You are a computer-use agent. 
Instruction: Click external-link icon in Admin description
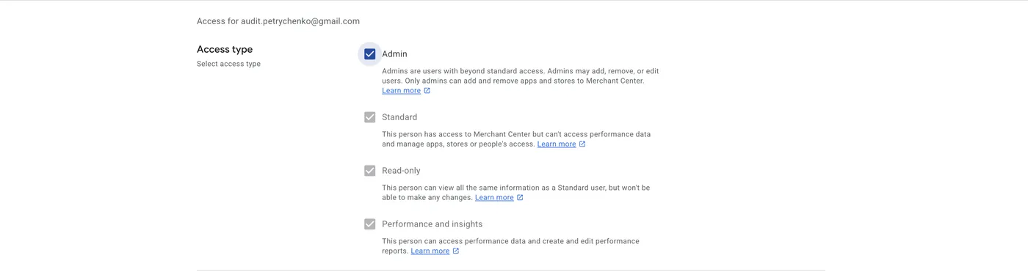tap(427, 91)
